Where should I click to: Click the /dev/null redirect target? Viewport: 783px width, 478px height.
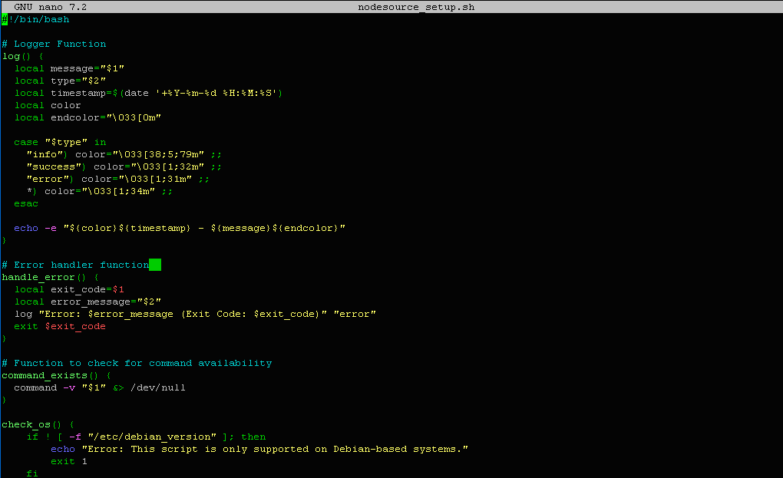click(158, 387)
